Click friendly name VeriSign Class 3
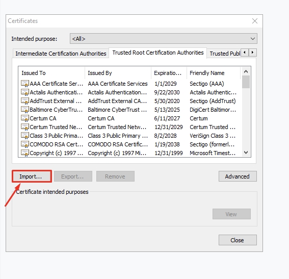Viewport: 289px width, 279px height. point(213,136)
